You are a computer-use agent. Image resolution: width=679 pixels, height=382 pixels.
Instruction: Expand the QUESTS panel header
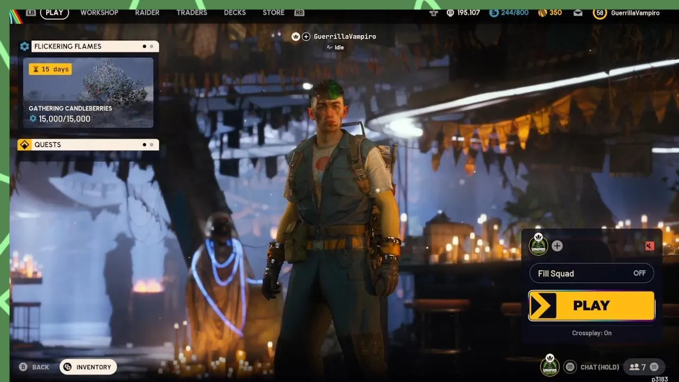pos(95,144)
